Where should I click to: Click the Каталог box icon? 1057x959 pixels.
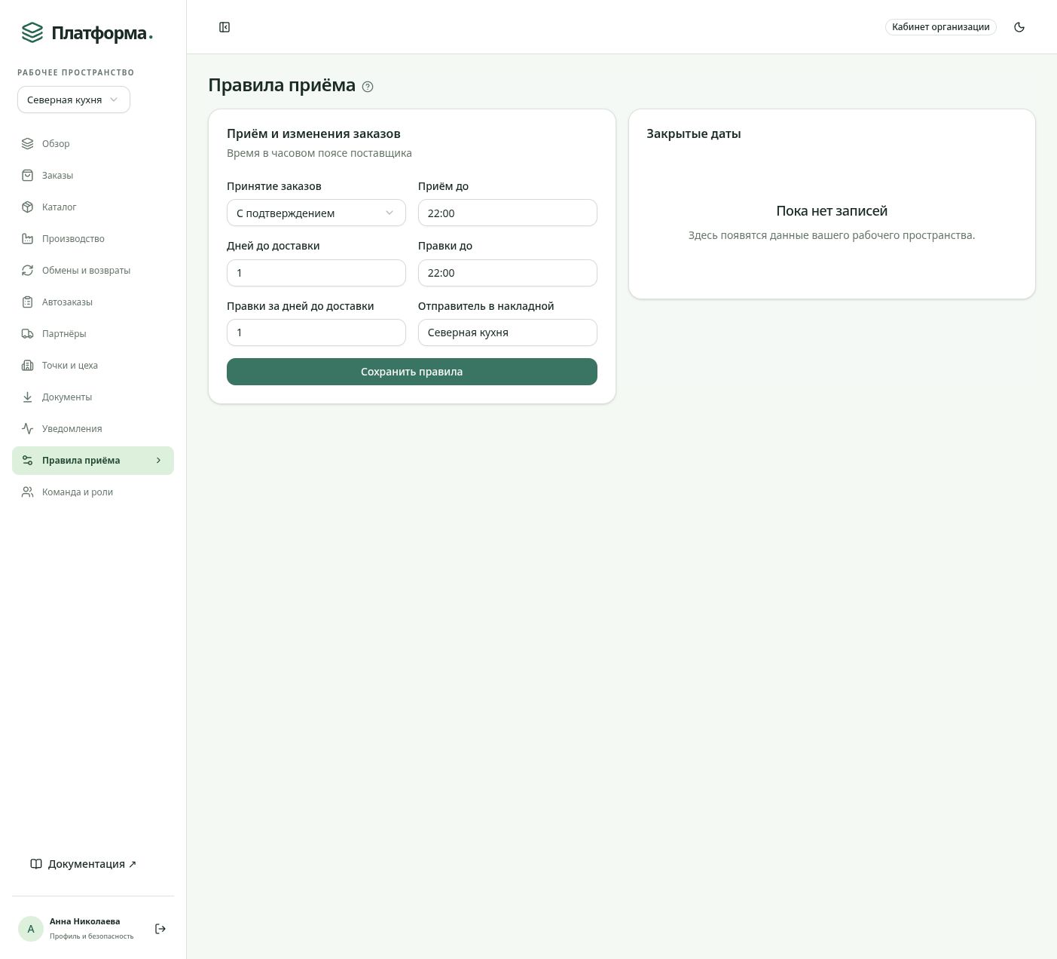click(x=28, y=207)
